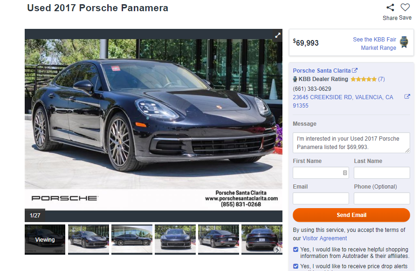Viewport: 419px width, 271px height.
Task: Show next thumbnails with the arrow
Action: click(x=277, y=250)
